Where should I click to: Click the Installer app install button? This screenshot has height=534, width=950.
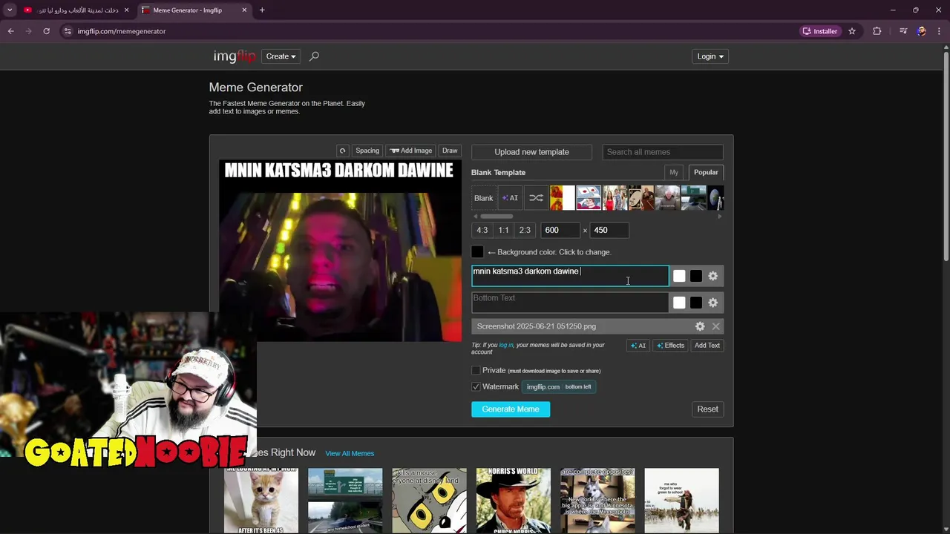pyautogui.click(x=820, y=31)
